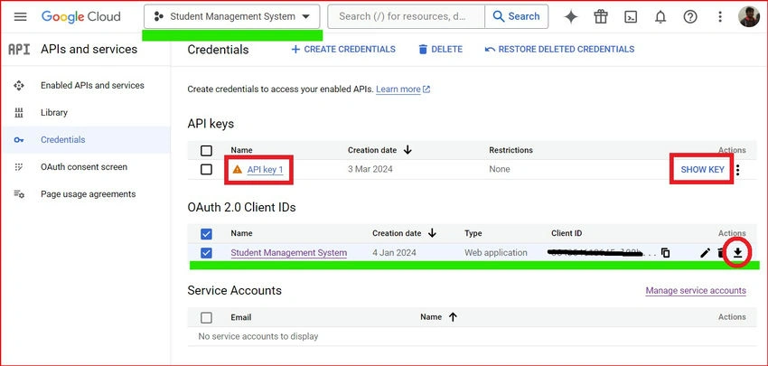The image size is (768, 366).
Task: Click CREATE CREDENTIALS
Action: click(343, 50)
